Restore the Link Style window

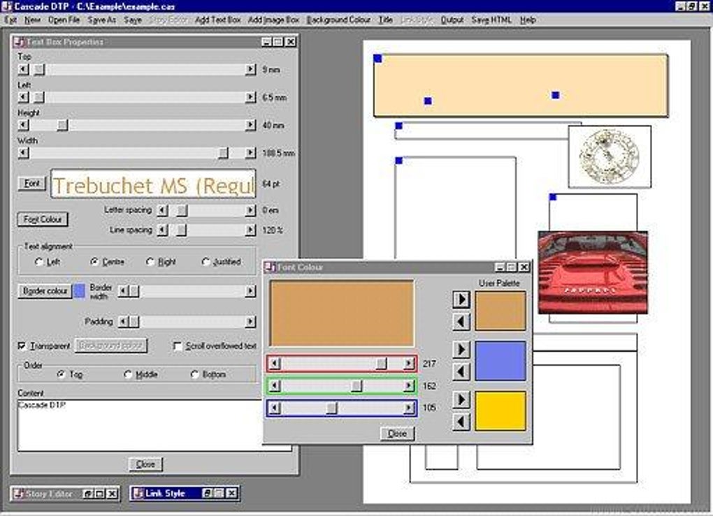coord(208,493)
